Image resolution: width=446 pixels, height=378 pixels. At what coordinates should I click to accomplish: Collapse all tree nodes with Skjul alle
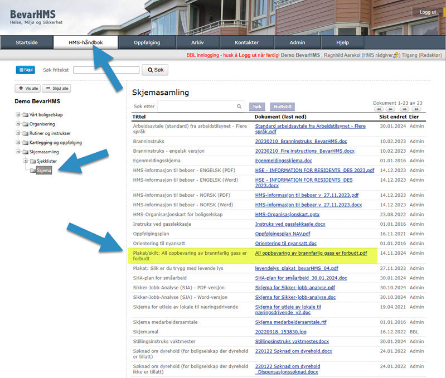56,88
